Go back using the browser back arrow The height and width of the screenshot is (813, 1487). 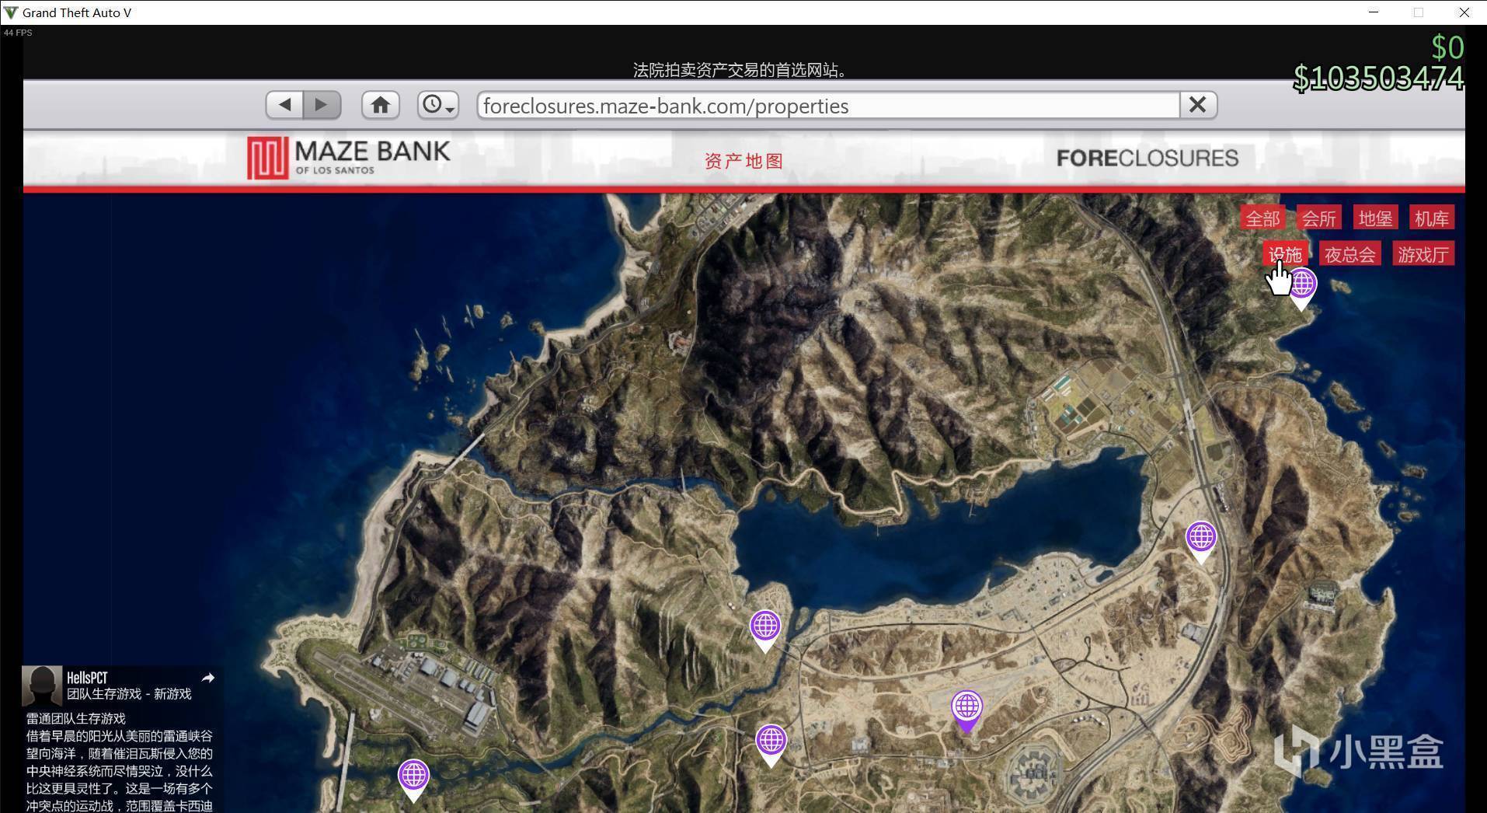click(284, 105)
